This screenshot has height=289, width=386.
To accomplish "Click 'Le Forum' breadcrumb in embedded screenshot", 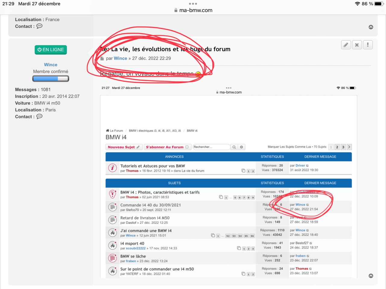I will click(114, 131).
